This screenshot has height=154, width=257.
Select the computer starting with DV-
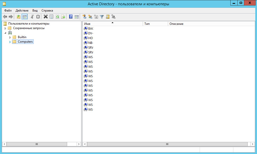tap(89, 33)
